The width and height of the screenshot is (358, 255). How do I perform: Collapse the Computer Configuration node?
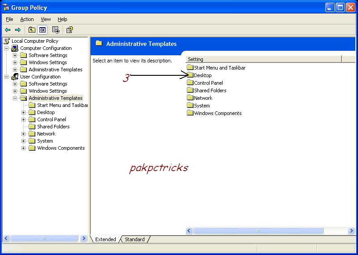(6, 48)
